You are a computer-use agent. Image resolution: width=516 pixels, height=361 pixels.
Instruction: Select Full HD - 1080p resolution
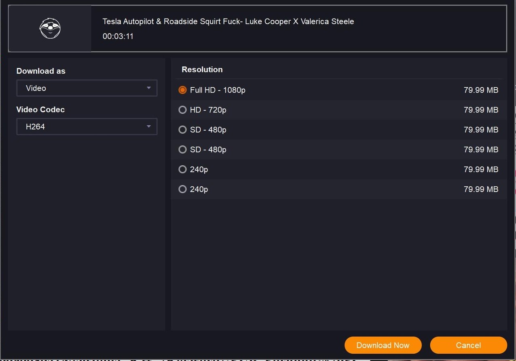point(182,90)
